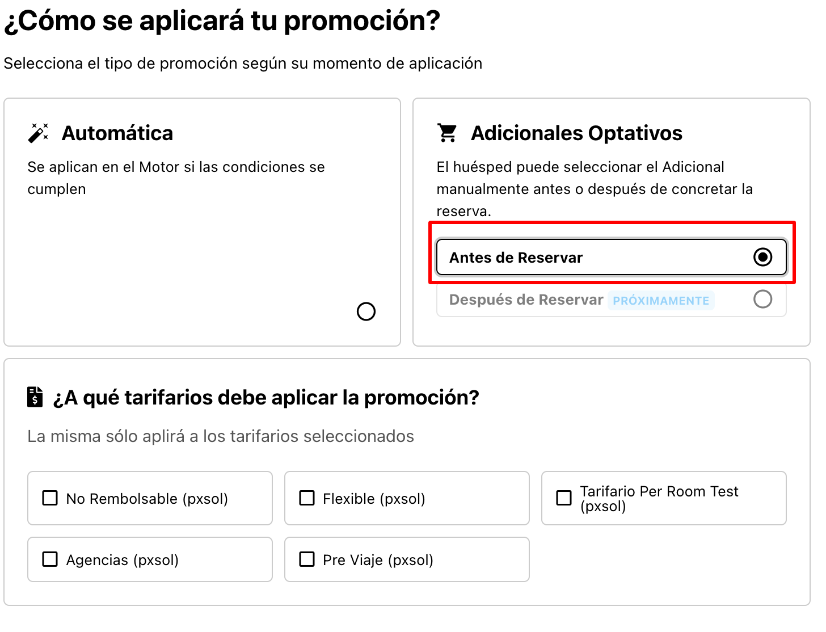Click the Adicionales Optativos card heading
The image size is (826, 632).
pos(576,133)
